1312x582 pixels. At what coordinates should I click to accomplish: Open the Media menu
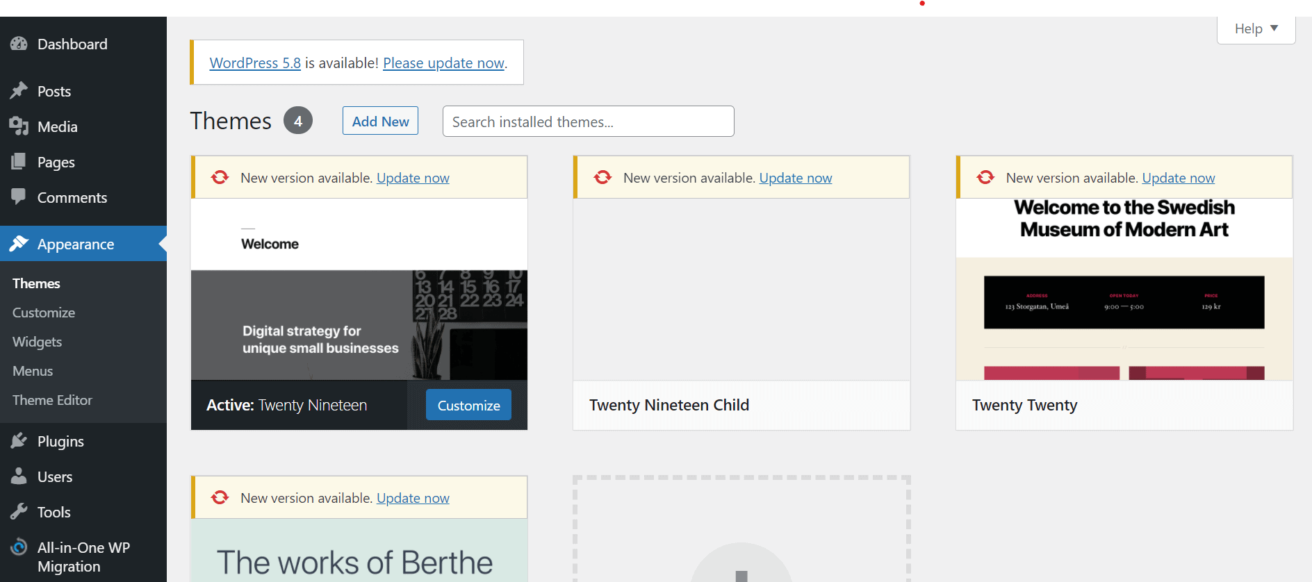pos(83,126)
